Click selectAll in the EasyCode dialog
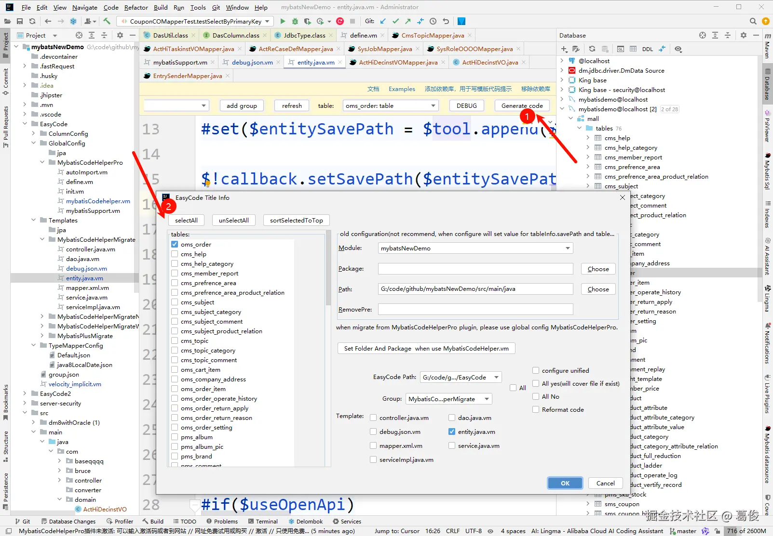 pos(186,220)
